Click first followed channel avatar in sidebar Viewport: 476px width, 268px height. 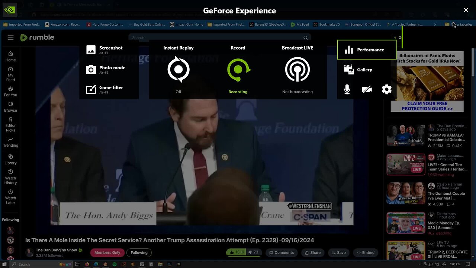pos(10,230)
